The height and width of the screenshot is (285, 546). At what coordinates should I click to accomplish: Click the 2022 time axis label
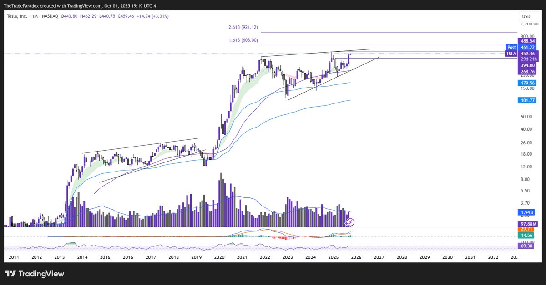(x=265, y=257)
